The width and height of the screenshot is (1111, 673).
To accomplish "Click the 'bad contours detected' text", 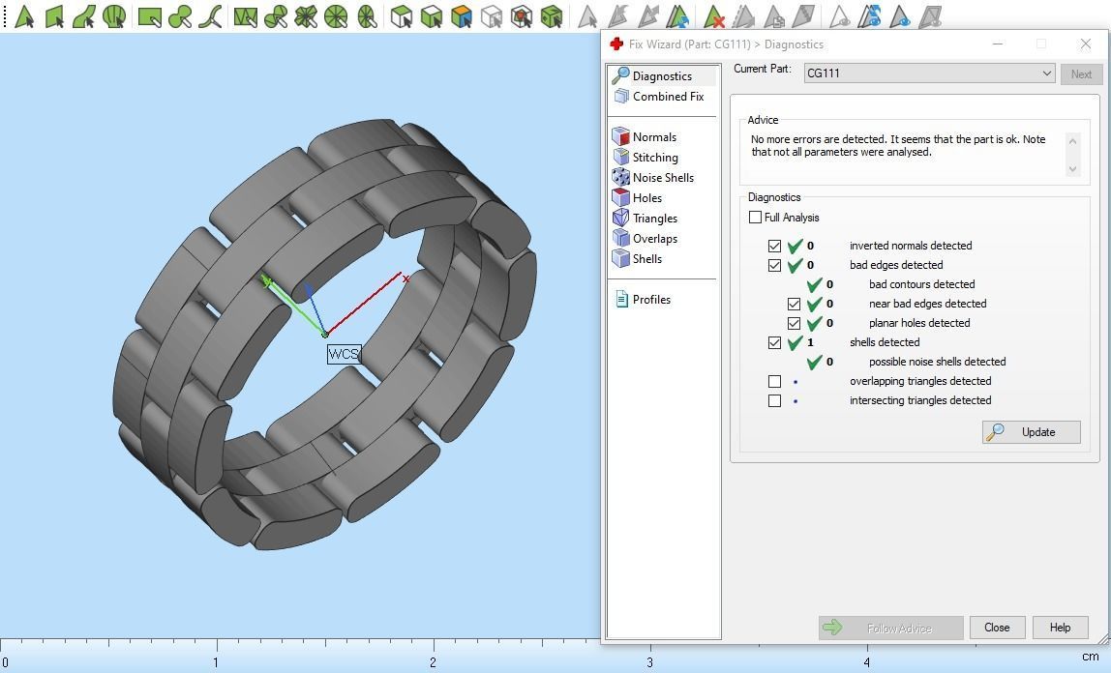I will 922,284.
